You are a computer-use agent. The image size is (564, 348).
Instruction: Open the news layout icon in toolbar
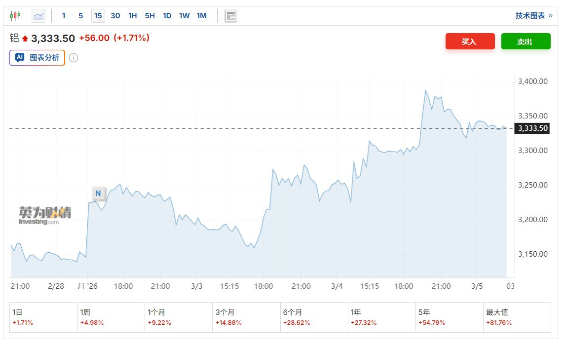pyautogui.click(x=230, y=16)
